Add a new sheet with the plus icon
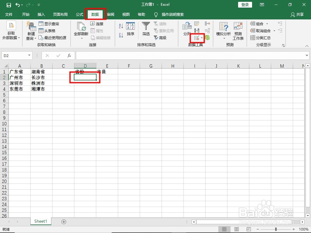311x233 pixels. click(x=64, y=222)
